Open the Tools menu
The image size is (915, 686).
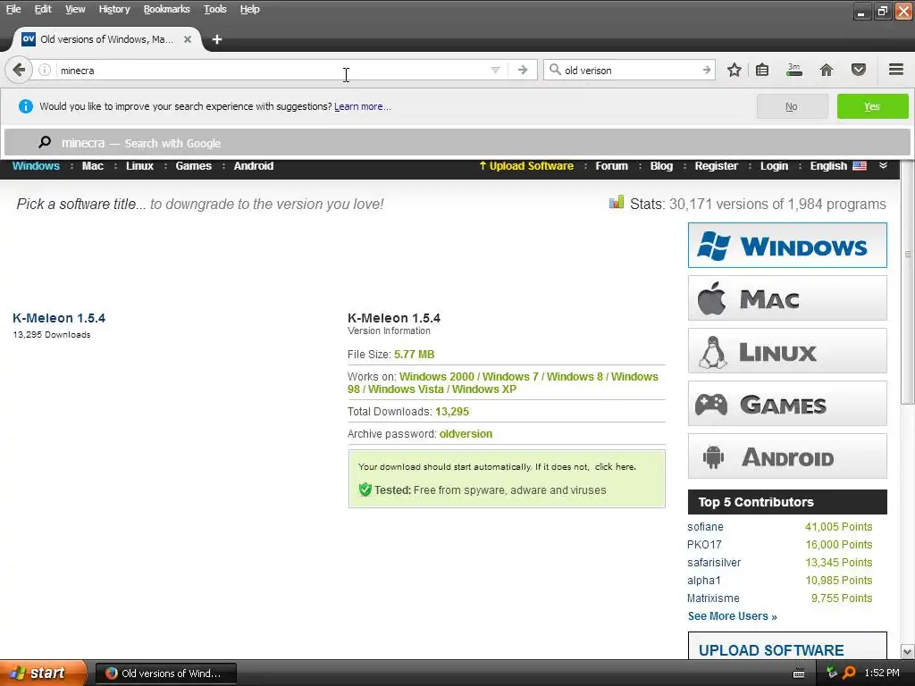click(x=214, y=9)
